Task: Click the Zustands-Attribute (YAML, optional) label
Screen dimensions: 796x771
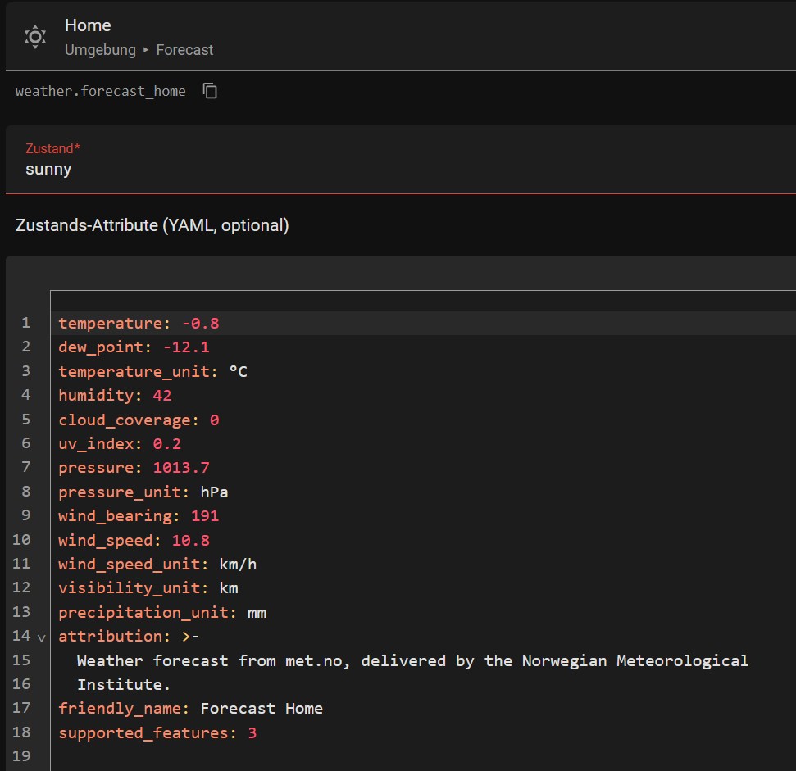Action: click(152, 225)
